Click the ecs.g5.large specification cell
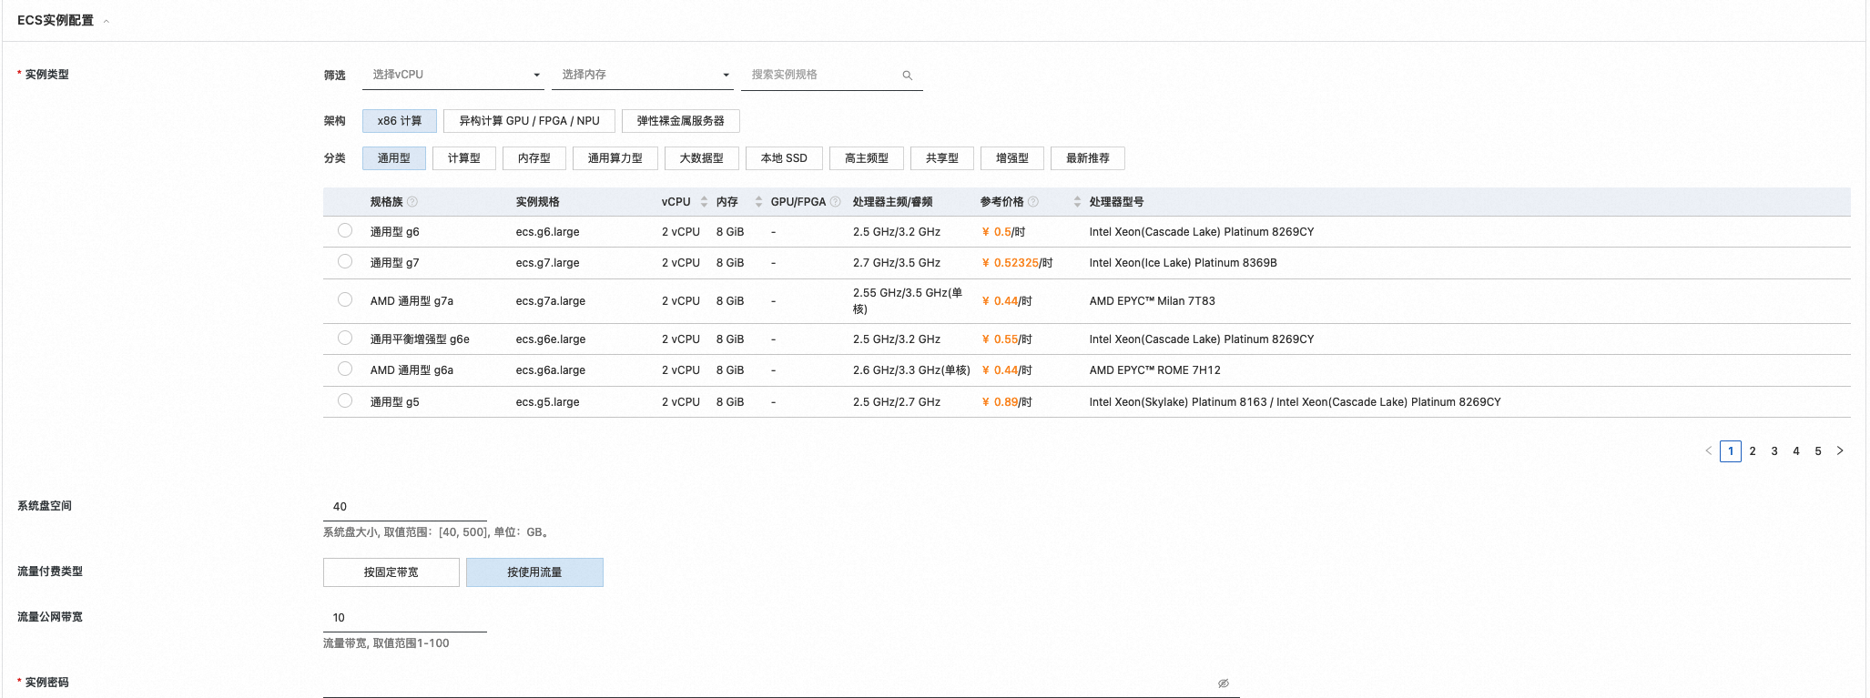 548,402
